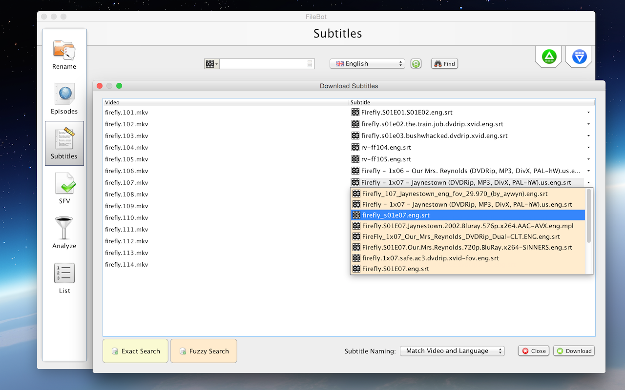Expand subtitle dropdown for firefly.104.mkv
Image resolution: width=625 pixels, height=390 pixels.
588,148
